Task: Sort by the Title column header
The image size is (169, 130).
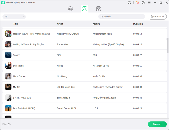Action: tap(16, 24)
